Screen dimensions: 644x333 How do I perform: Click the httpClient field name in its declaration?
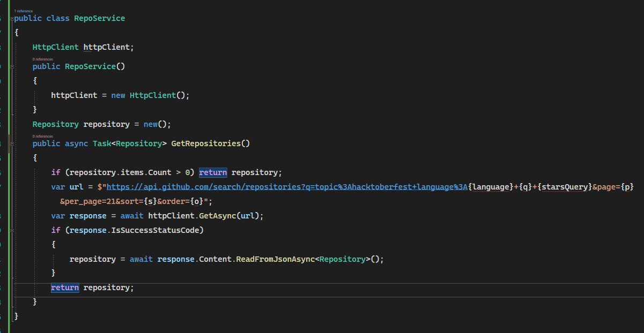(x=107, y=47)
